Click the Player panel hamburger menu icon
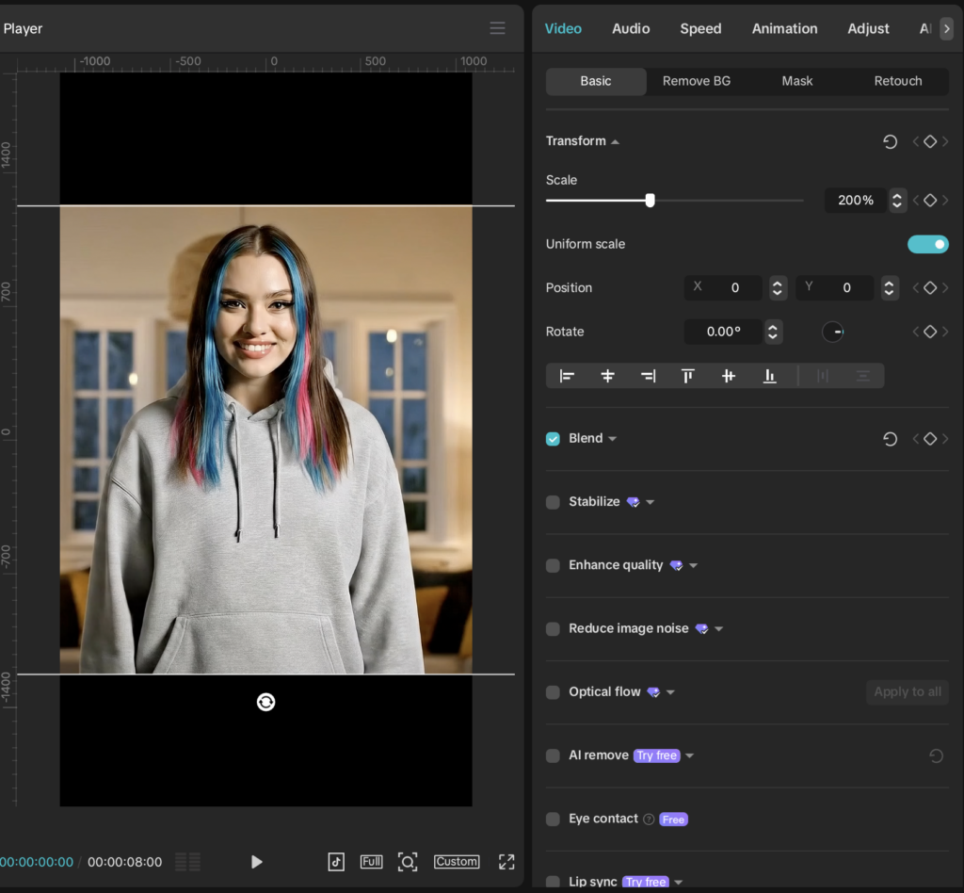Screen dimensions: 964x893 [x=497, y=28]
